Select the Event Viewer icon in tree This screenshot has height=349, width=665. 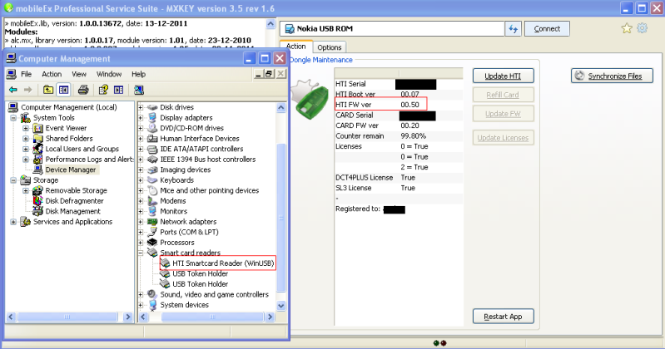pos(38,128)
